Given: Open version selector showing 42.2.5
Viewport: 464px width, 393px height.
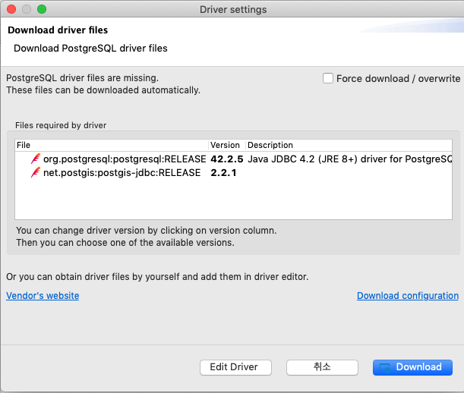Looking at the screenshot, I should click(x=226, y=159).
